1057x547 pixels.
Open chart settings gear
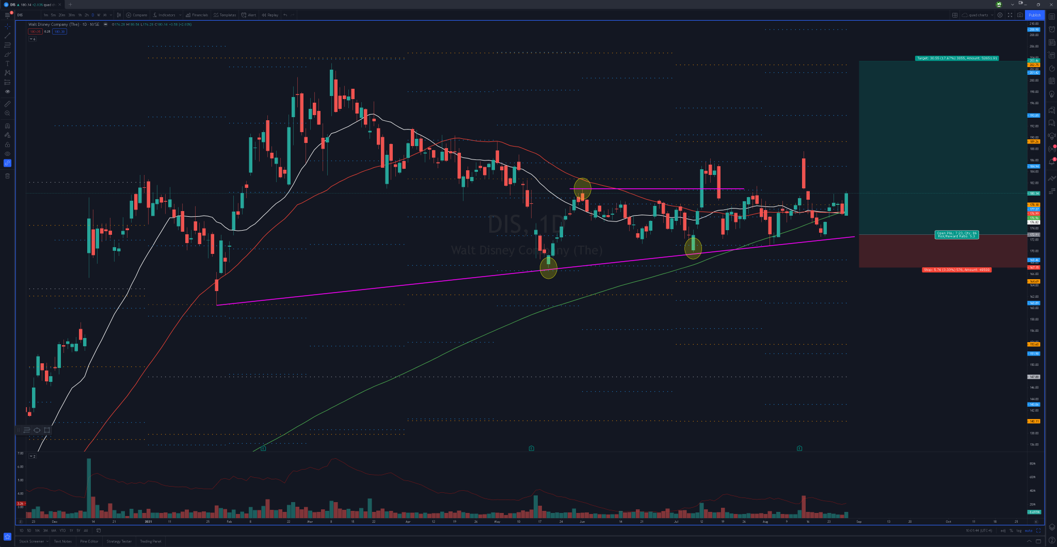tap(1000, 15)
